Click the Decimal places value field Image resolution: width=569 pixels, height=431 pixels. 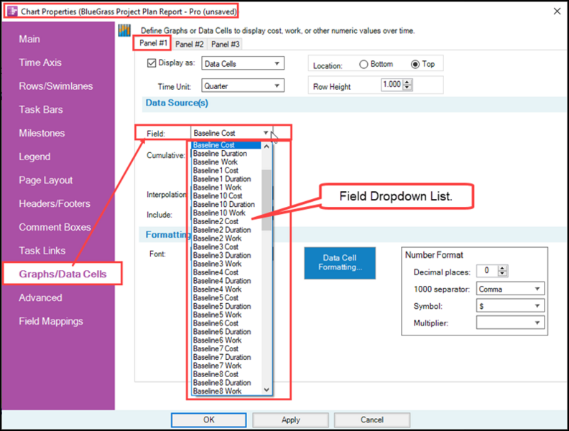pos(487,270)
